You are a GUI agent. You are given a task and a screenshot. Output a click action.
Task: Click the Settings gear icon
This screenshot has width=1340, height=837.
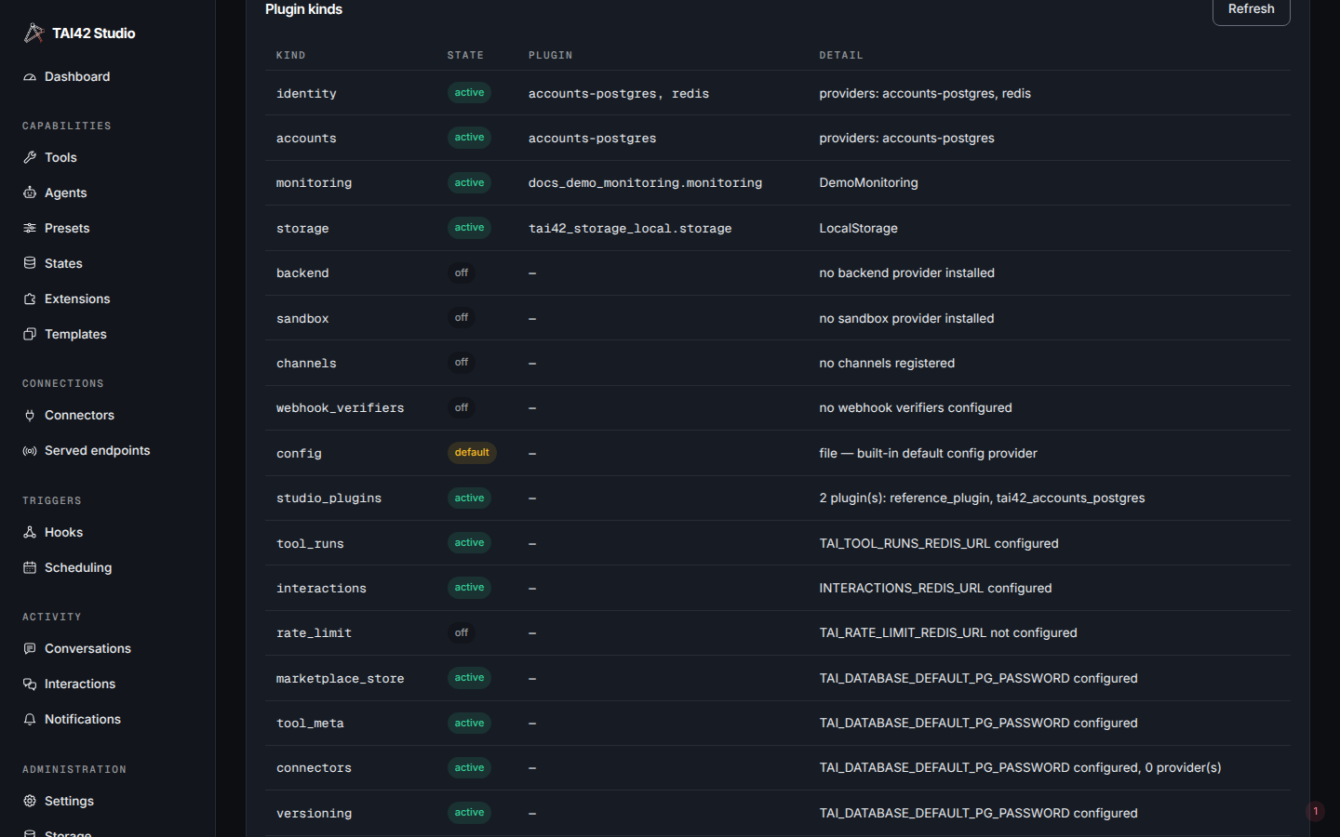point(30,802)
